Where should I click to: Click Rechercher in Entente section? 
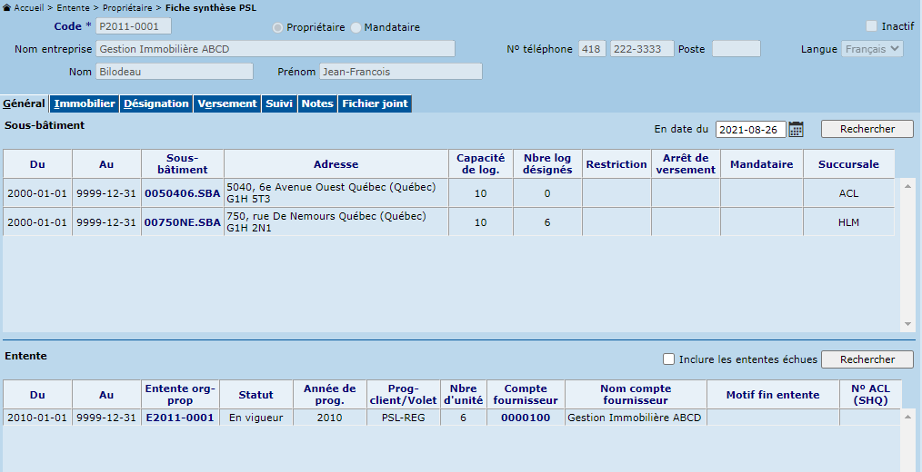point(867,359)
